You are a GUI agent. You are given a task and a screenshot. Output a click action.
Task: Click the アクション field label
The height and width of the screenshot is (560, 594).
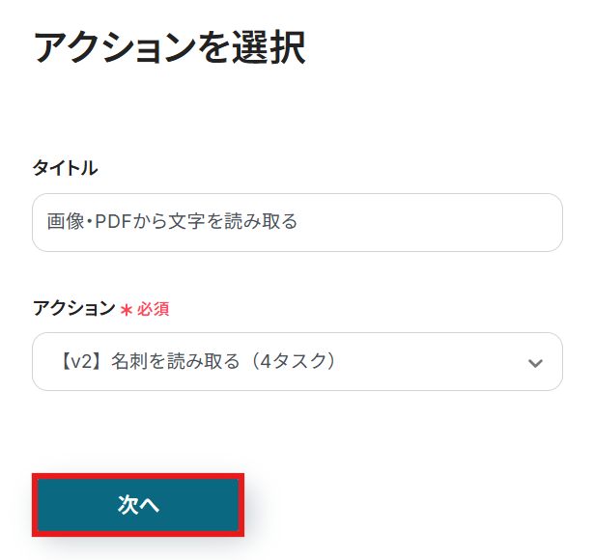[73, 308]
